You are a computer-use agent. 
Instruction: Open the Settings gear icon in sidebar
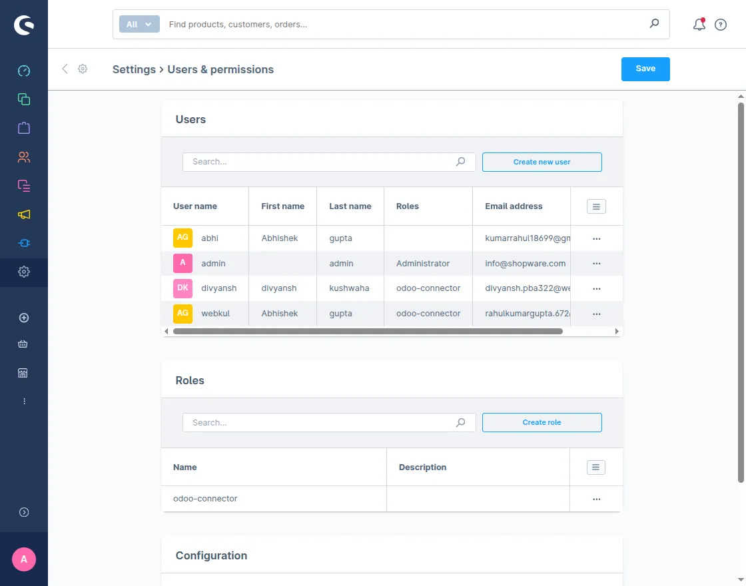24,272
